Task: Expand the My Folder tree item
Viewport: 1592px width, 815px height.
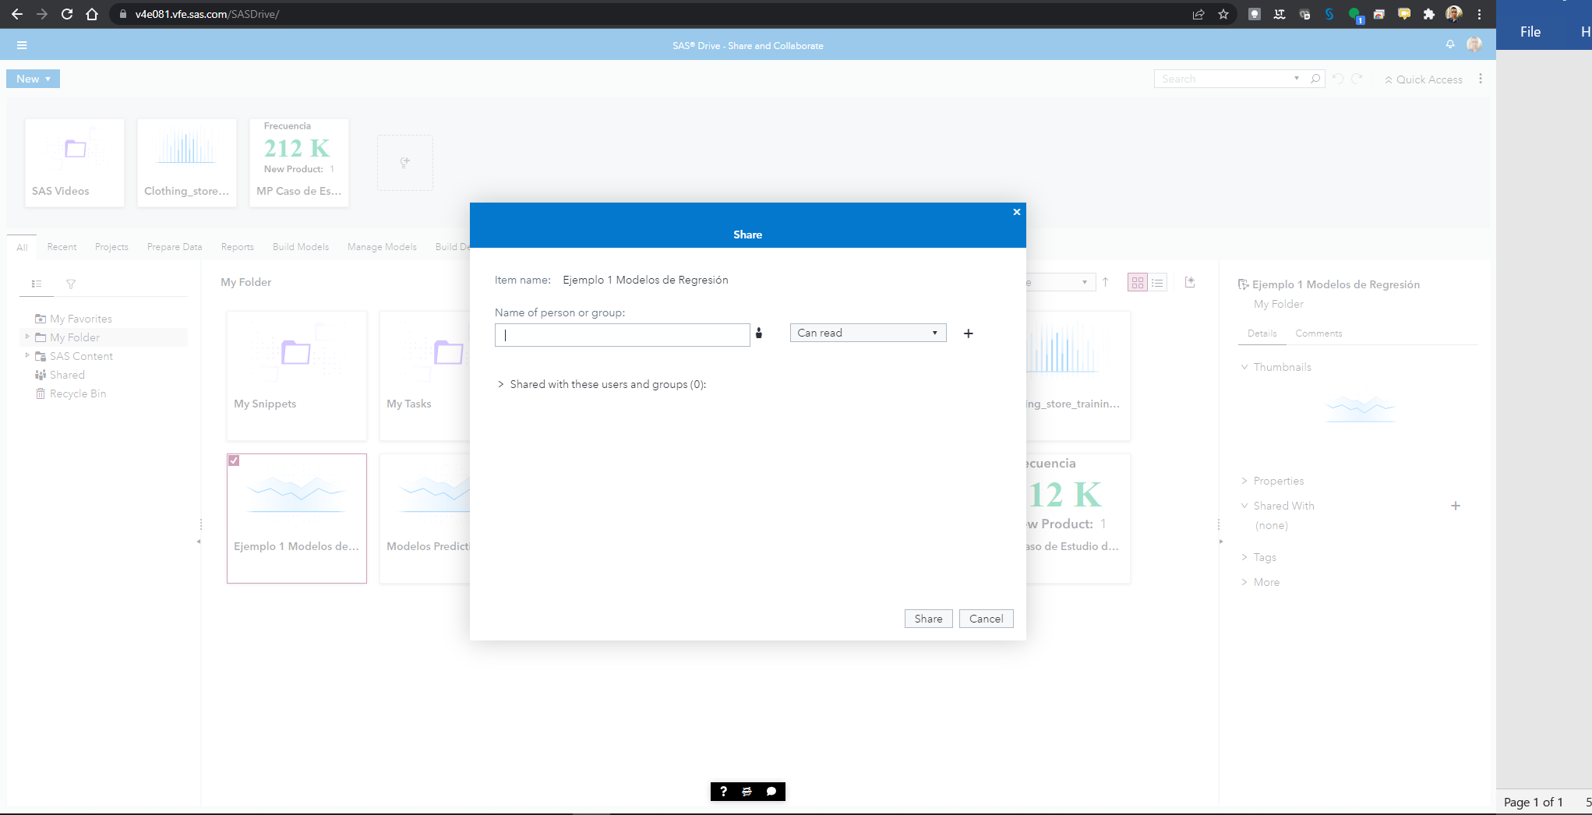Action: [x=26, y=337]
